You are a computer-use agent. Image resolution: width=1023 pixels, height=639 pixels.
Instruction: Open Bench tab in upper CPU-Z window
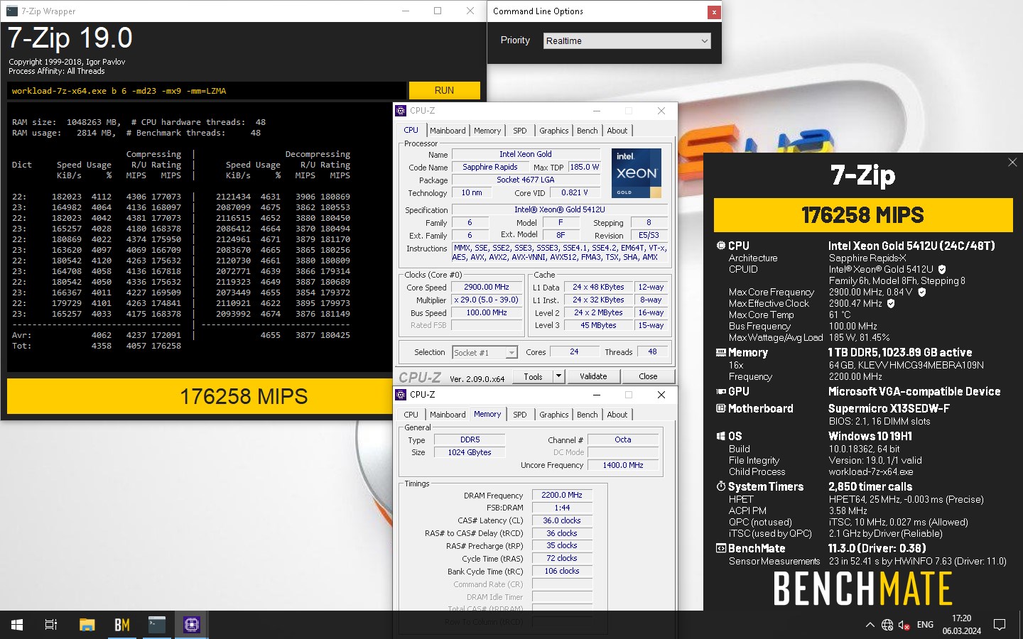coord(587,131)
